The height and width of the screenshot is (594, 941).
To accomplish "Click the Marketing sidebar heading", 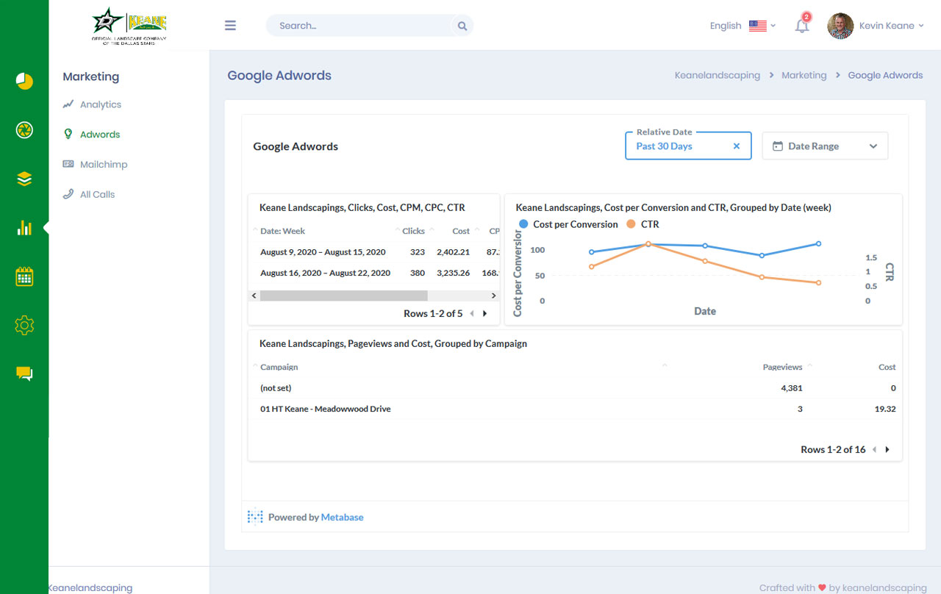I will pos(90,76).
